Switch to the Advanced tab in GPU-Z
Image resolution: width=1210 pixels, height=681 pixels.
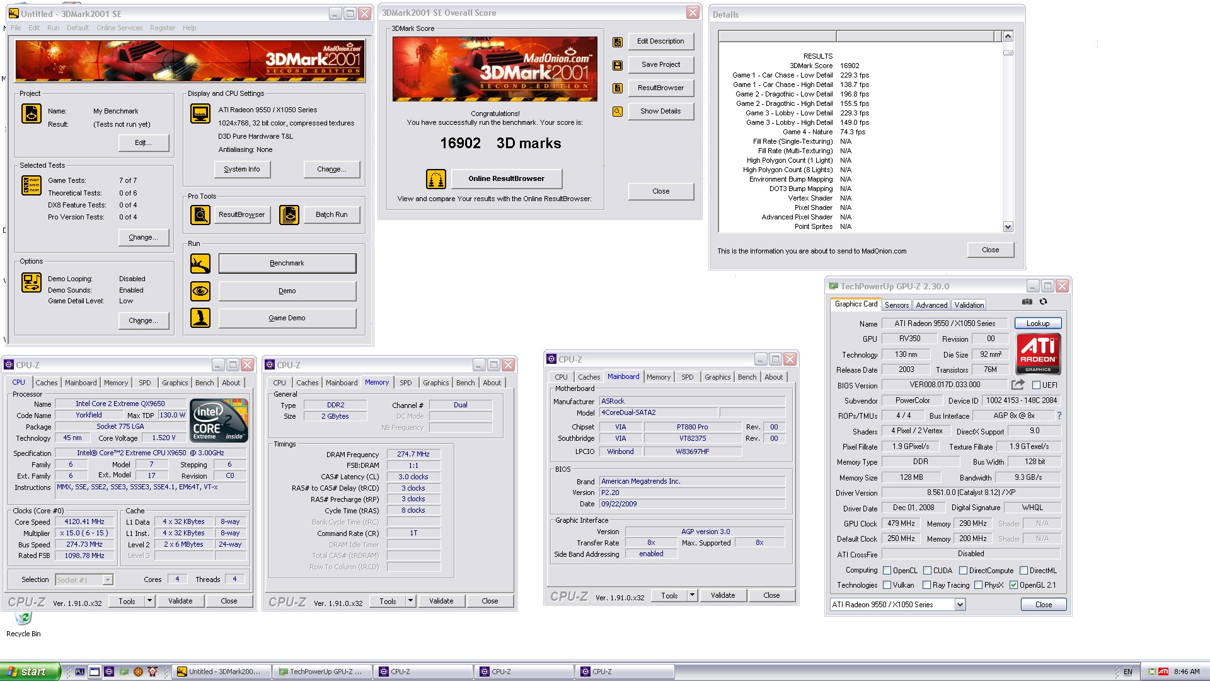coord(931,305)
